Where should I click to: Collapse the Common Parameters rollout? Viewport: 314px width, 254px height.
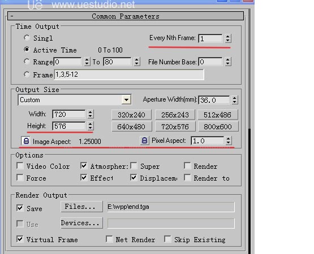(x=126, y=16)
